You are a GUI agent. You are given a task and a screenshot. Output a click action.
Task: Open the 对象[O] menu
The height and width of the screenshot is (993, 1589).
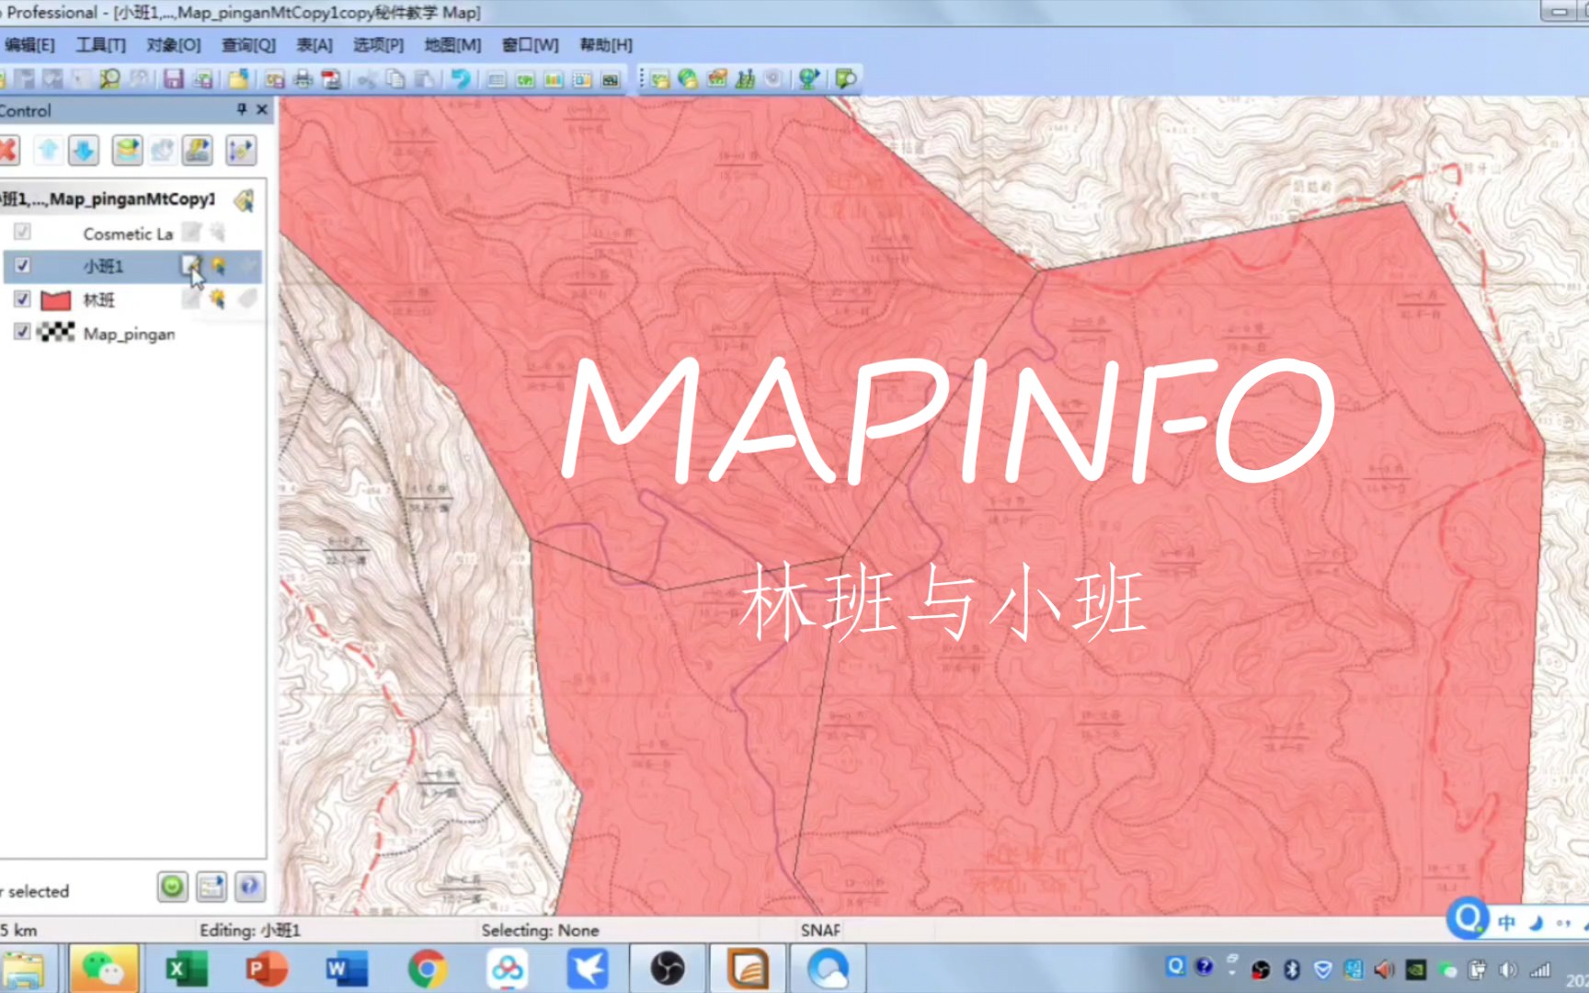click(x=174, y=45)
